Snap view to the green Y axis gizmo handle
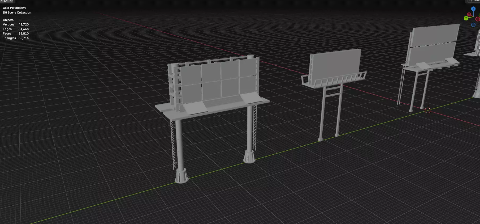This screenshot has height=224, width=480. click(466, 18)
